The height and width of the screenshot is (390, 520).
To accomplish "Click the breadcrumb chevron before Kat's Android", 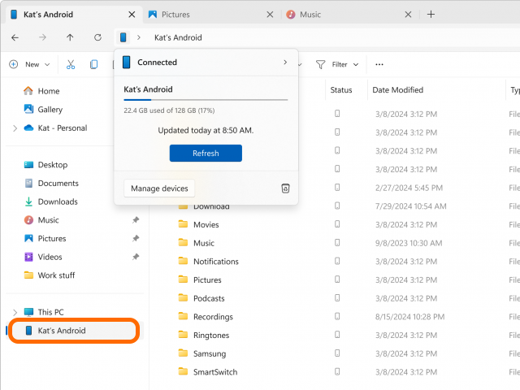I will click(x=139, y=37).
